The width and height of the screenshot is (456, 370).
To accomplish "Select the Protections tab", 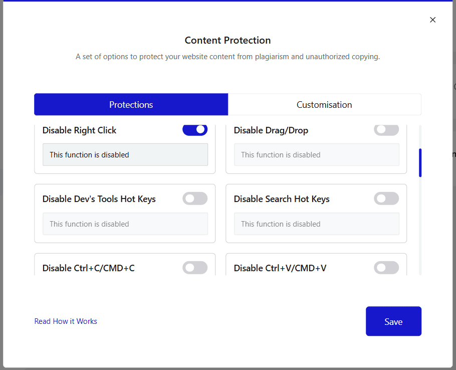I will 131,104.
